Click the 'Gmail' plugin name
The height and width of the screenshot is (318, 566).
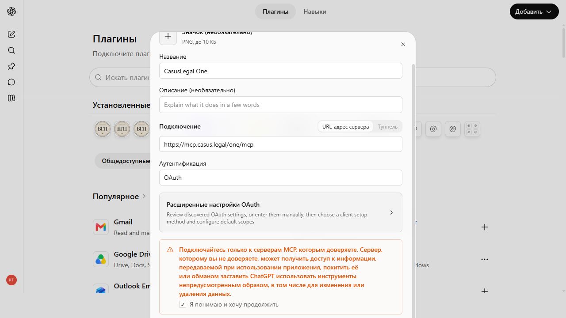click(x=123, y=222)
